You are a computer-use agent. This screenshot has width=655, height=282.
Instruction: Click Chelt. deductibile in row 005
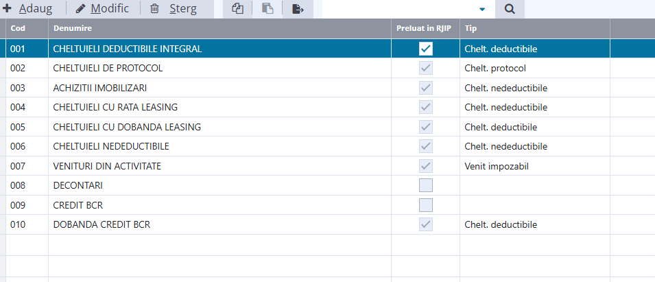[501, 127]
